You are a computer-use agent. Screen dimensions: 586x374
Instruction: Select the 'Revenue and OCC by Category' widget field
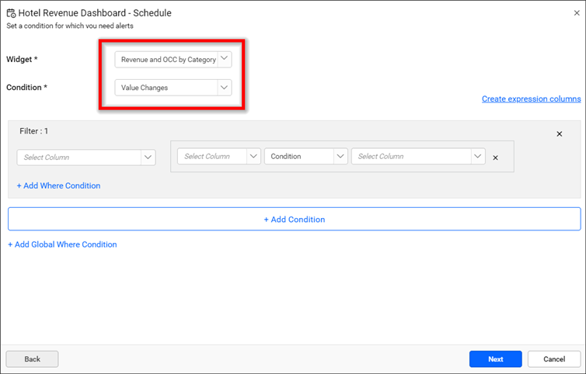coord(167,60)
